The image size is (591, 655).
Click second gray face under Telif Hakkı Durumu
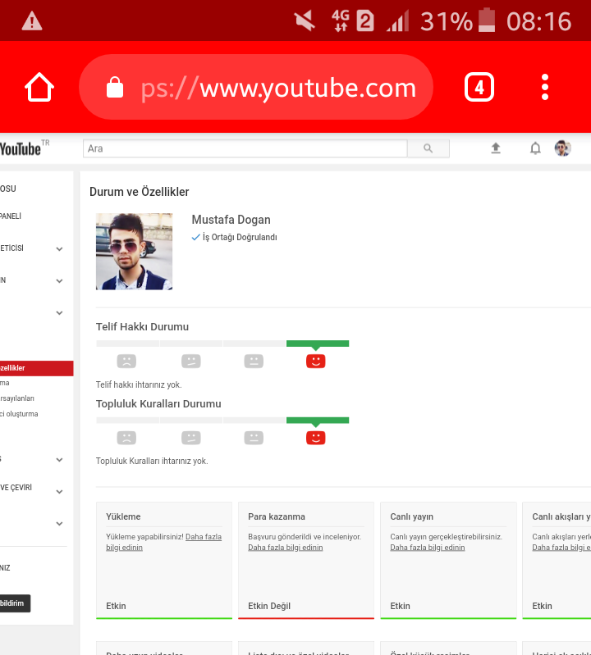click(191, 361)
